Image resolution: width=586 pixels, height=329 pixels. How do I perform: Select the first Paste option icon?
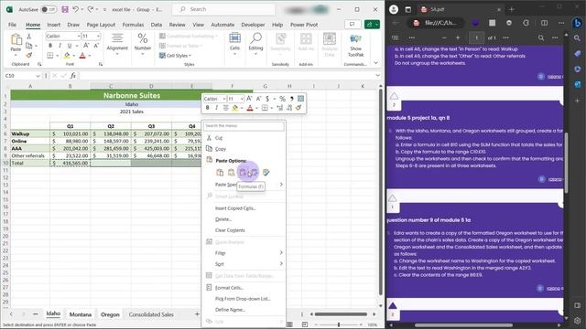[220, 173]
